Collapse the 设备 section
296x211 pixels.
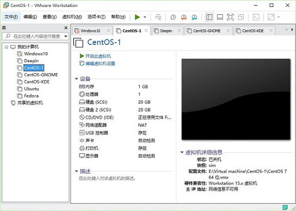tap(76, 79)
